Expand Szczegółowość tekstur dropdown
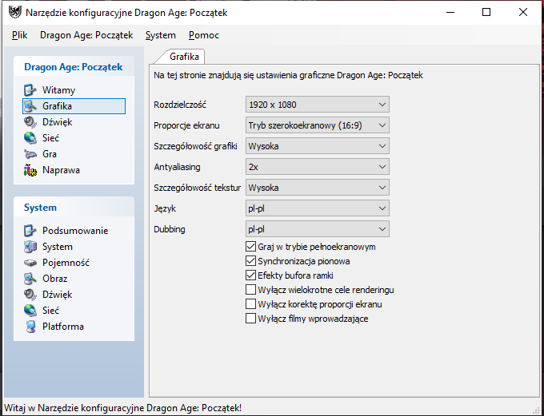This screenshot has width=544, height=416. (x=318, y=188)
